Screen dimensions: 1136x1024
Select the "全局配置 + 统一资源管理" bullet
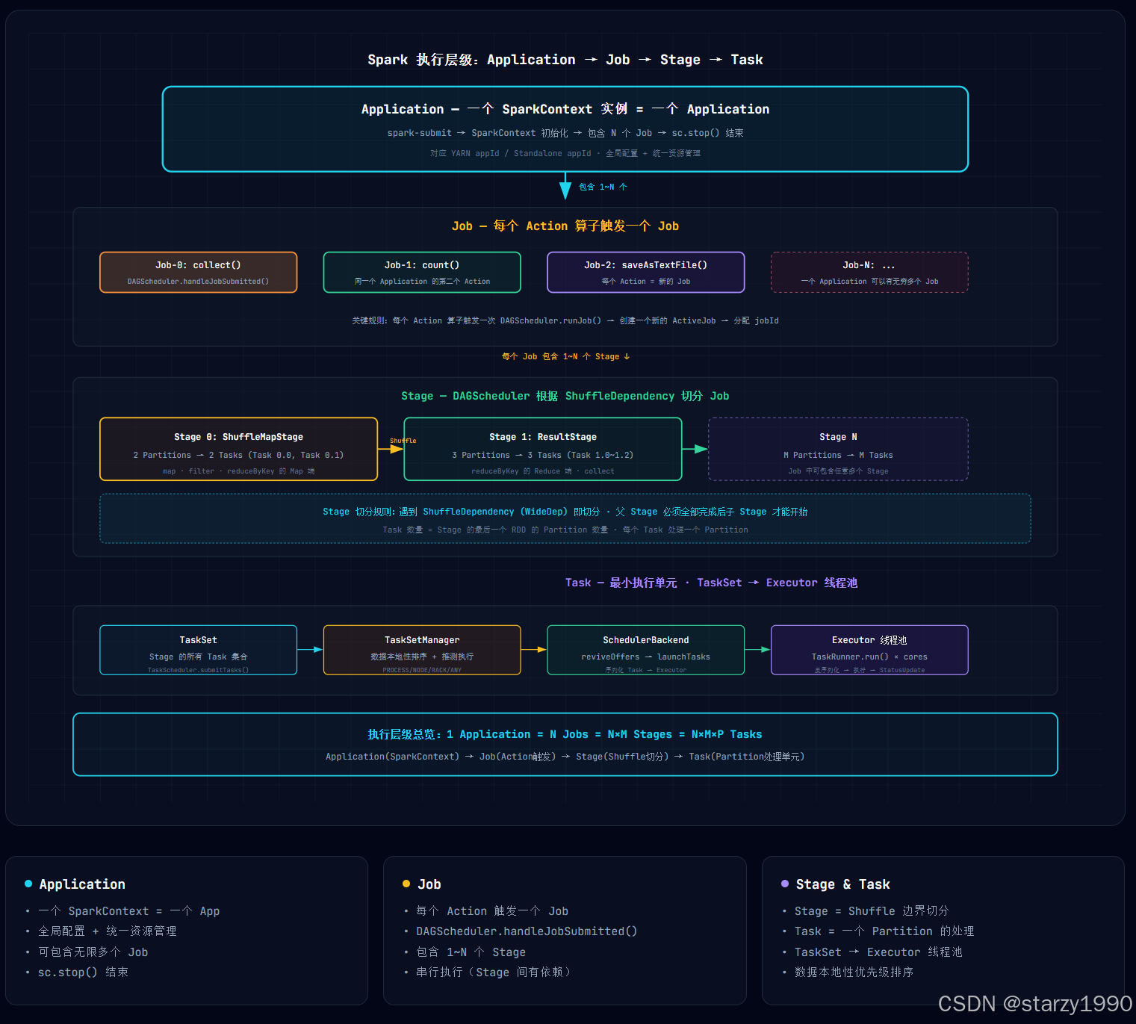pos(108,931)
